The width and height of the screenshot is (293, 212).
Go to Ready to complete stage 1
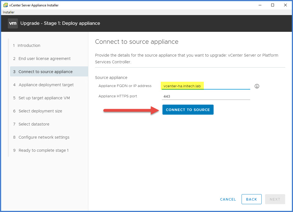point(43,150)
